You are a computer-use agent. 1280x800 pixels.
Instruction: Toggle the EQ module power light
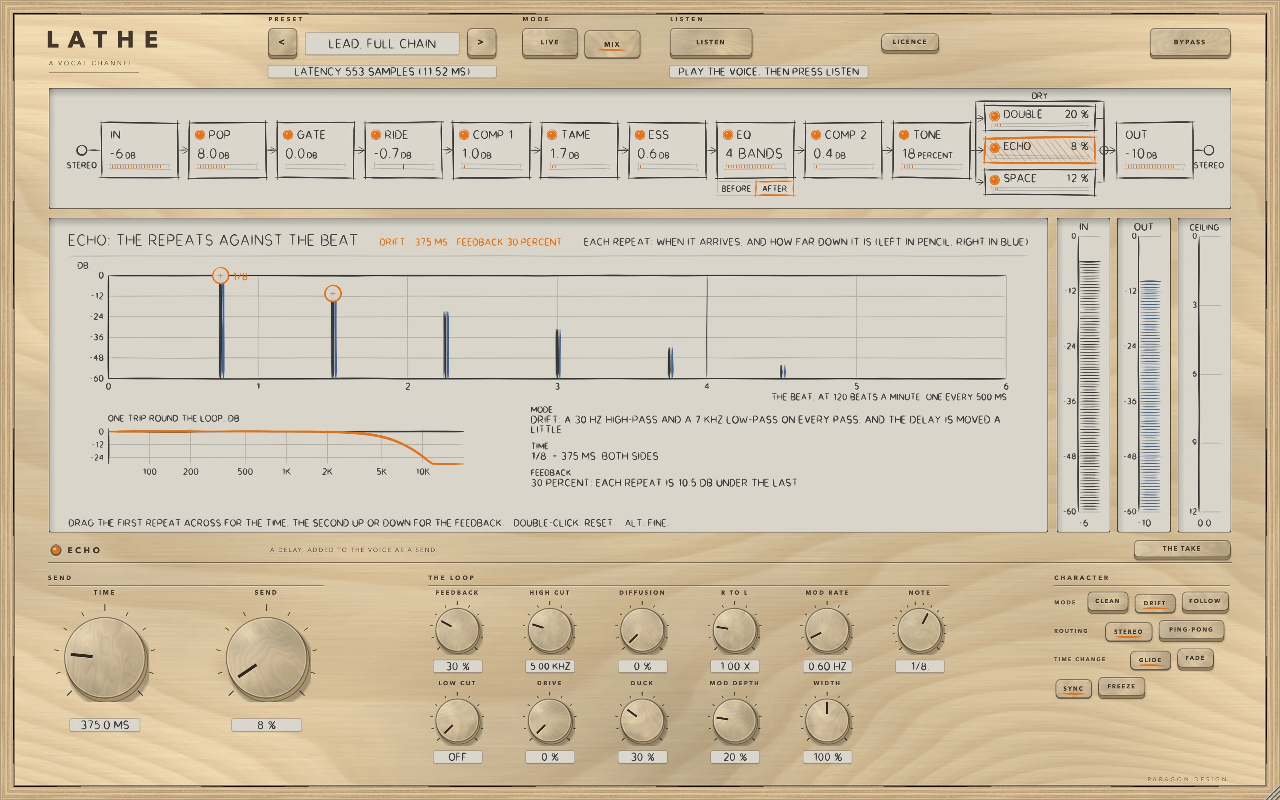click(x=728, y=135)
